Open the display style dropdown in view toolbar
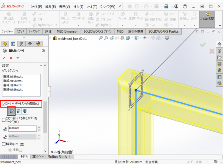 (x=137, y=38)
